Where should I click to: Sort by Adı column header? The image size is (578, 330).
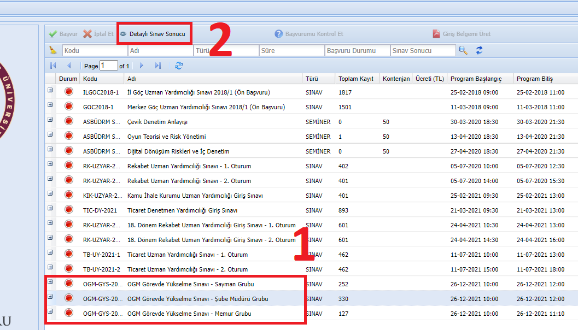213,79
